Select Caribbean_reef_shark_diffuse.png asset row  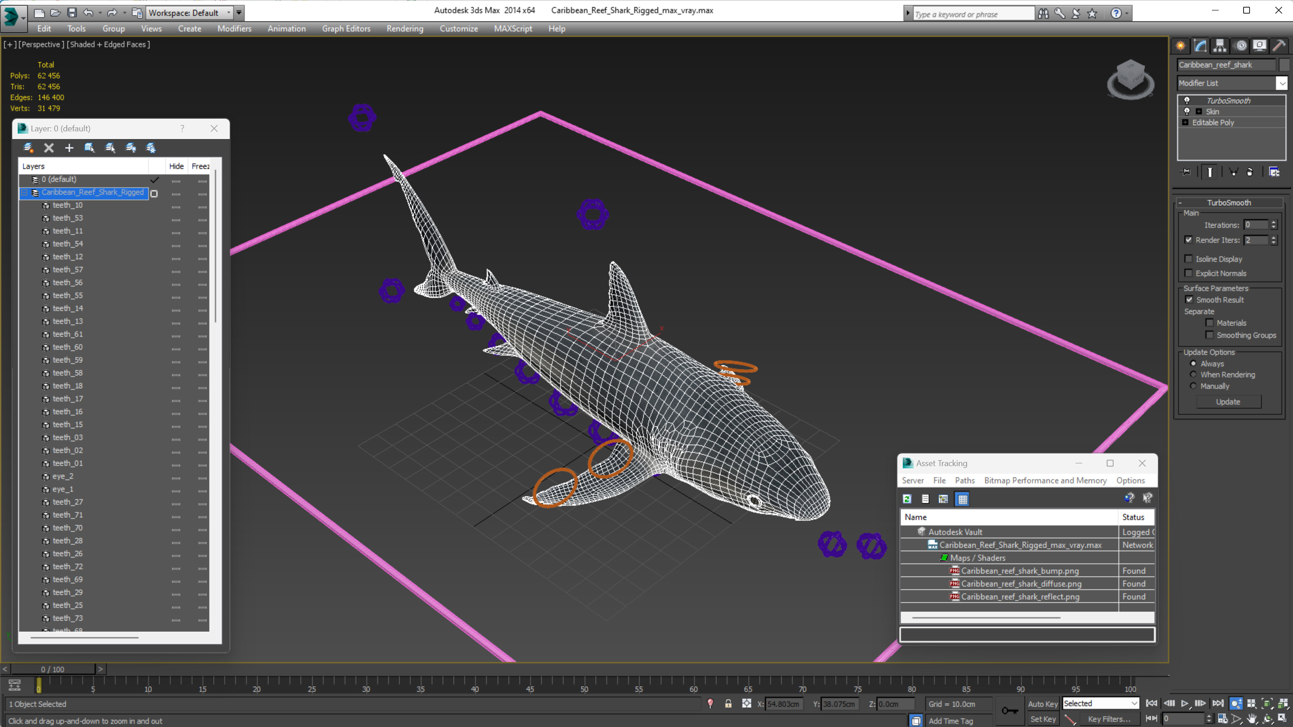[x=1021, y=583]
